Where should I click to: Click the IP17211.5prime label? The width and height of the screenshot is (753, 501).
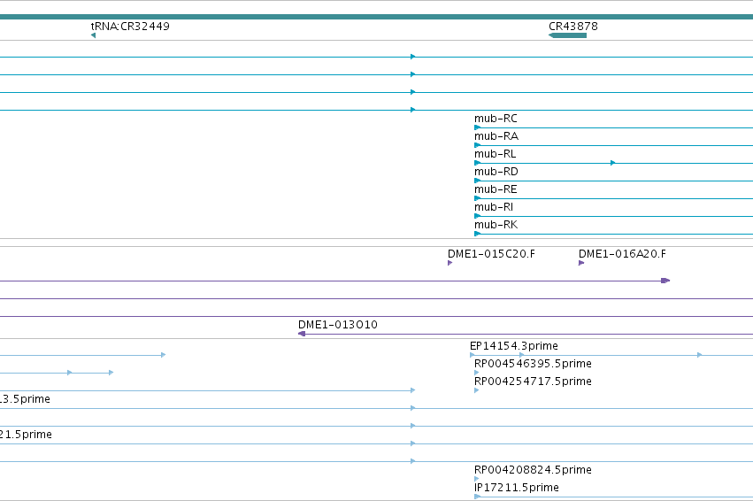[517, 488]
